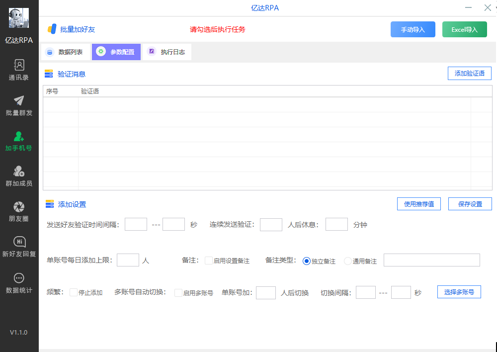
Task: Select the 独立备注 radio button
Action: [x=306, y=261]
